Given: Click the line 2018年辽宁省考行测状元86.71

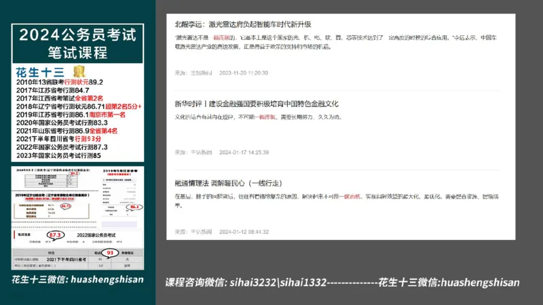Looking at the screenshot, I should point(79,106).
